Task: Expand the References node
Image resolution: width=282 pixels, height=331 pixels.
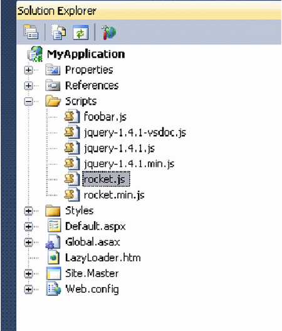Action: [28, 86]
